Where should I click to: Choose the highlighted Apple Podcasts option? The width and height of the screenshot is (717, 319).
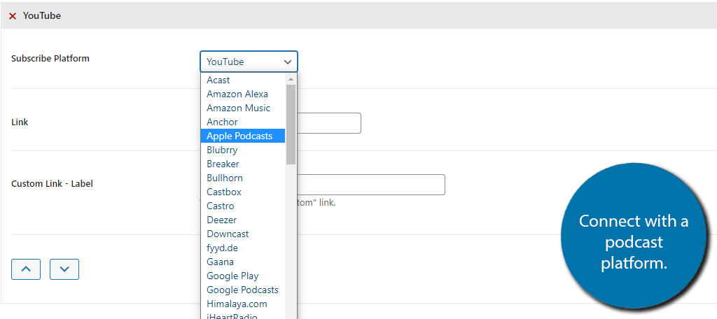[243, 136]
